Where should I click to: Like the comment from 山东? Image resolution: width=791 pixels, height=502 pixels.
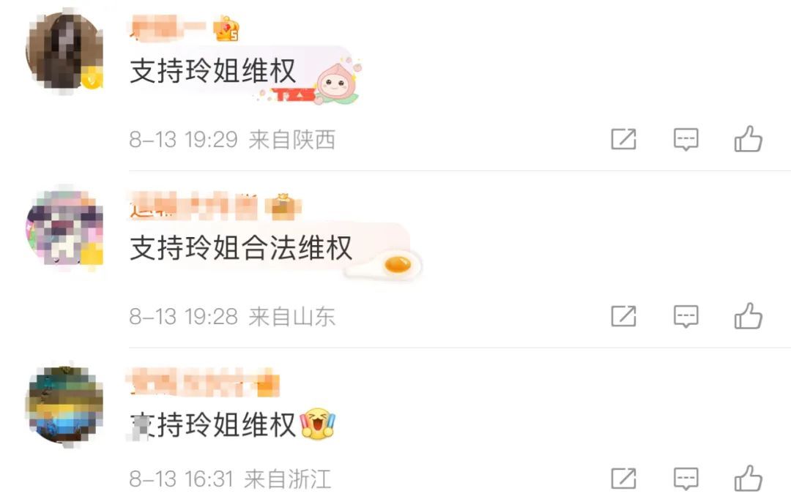point(748,316)
